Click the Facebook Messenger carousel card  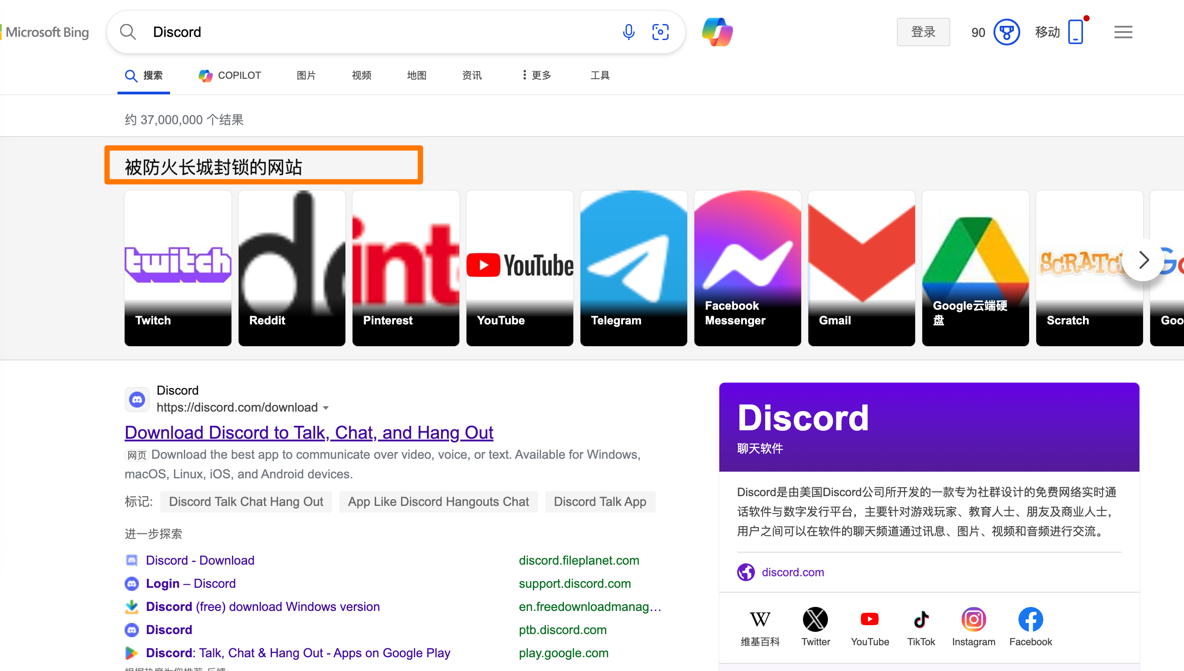tap(747, 268)
